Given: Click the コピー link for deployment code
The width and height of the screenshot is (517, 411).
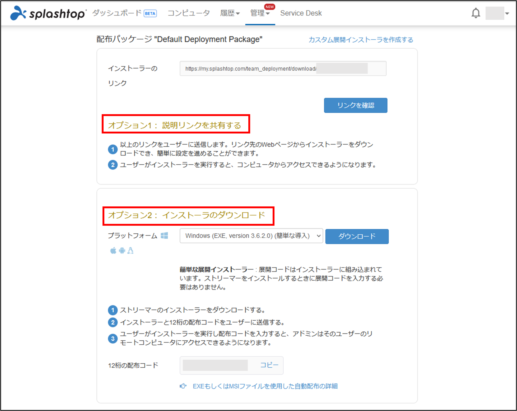Looking at the screenshot, I should (269, 365).
